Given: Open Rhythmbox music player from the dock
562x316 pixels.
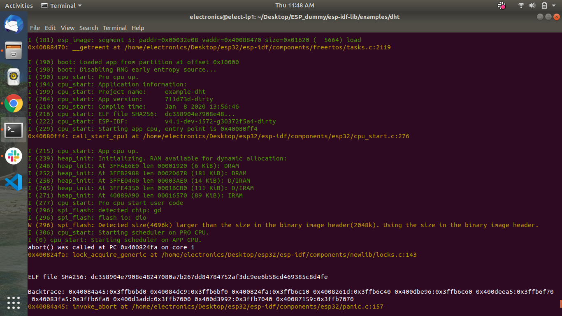Looking at the screenshot, I should [x=14, y=77].
